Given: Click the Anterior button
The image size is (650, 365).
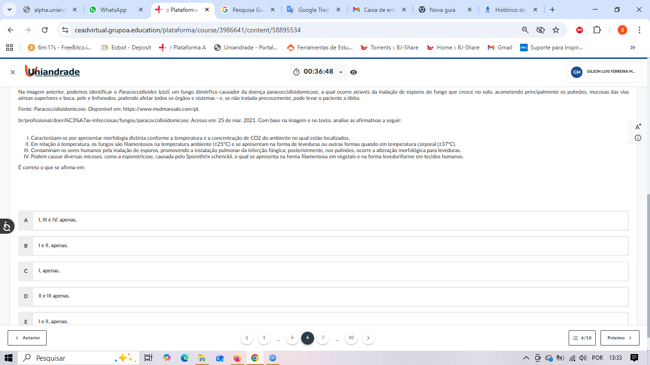Looking at the screenshot, I should tap(27, 338).
